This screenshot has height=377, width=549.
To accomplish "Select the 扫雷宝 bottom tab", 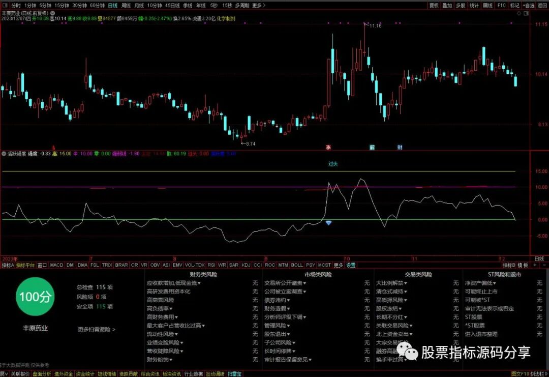I will pyautogui.click(x=234, y=374).
